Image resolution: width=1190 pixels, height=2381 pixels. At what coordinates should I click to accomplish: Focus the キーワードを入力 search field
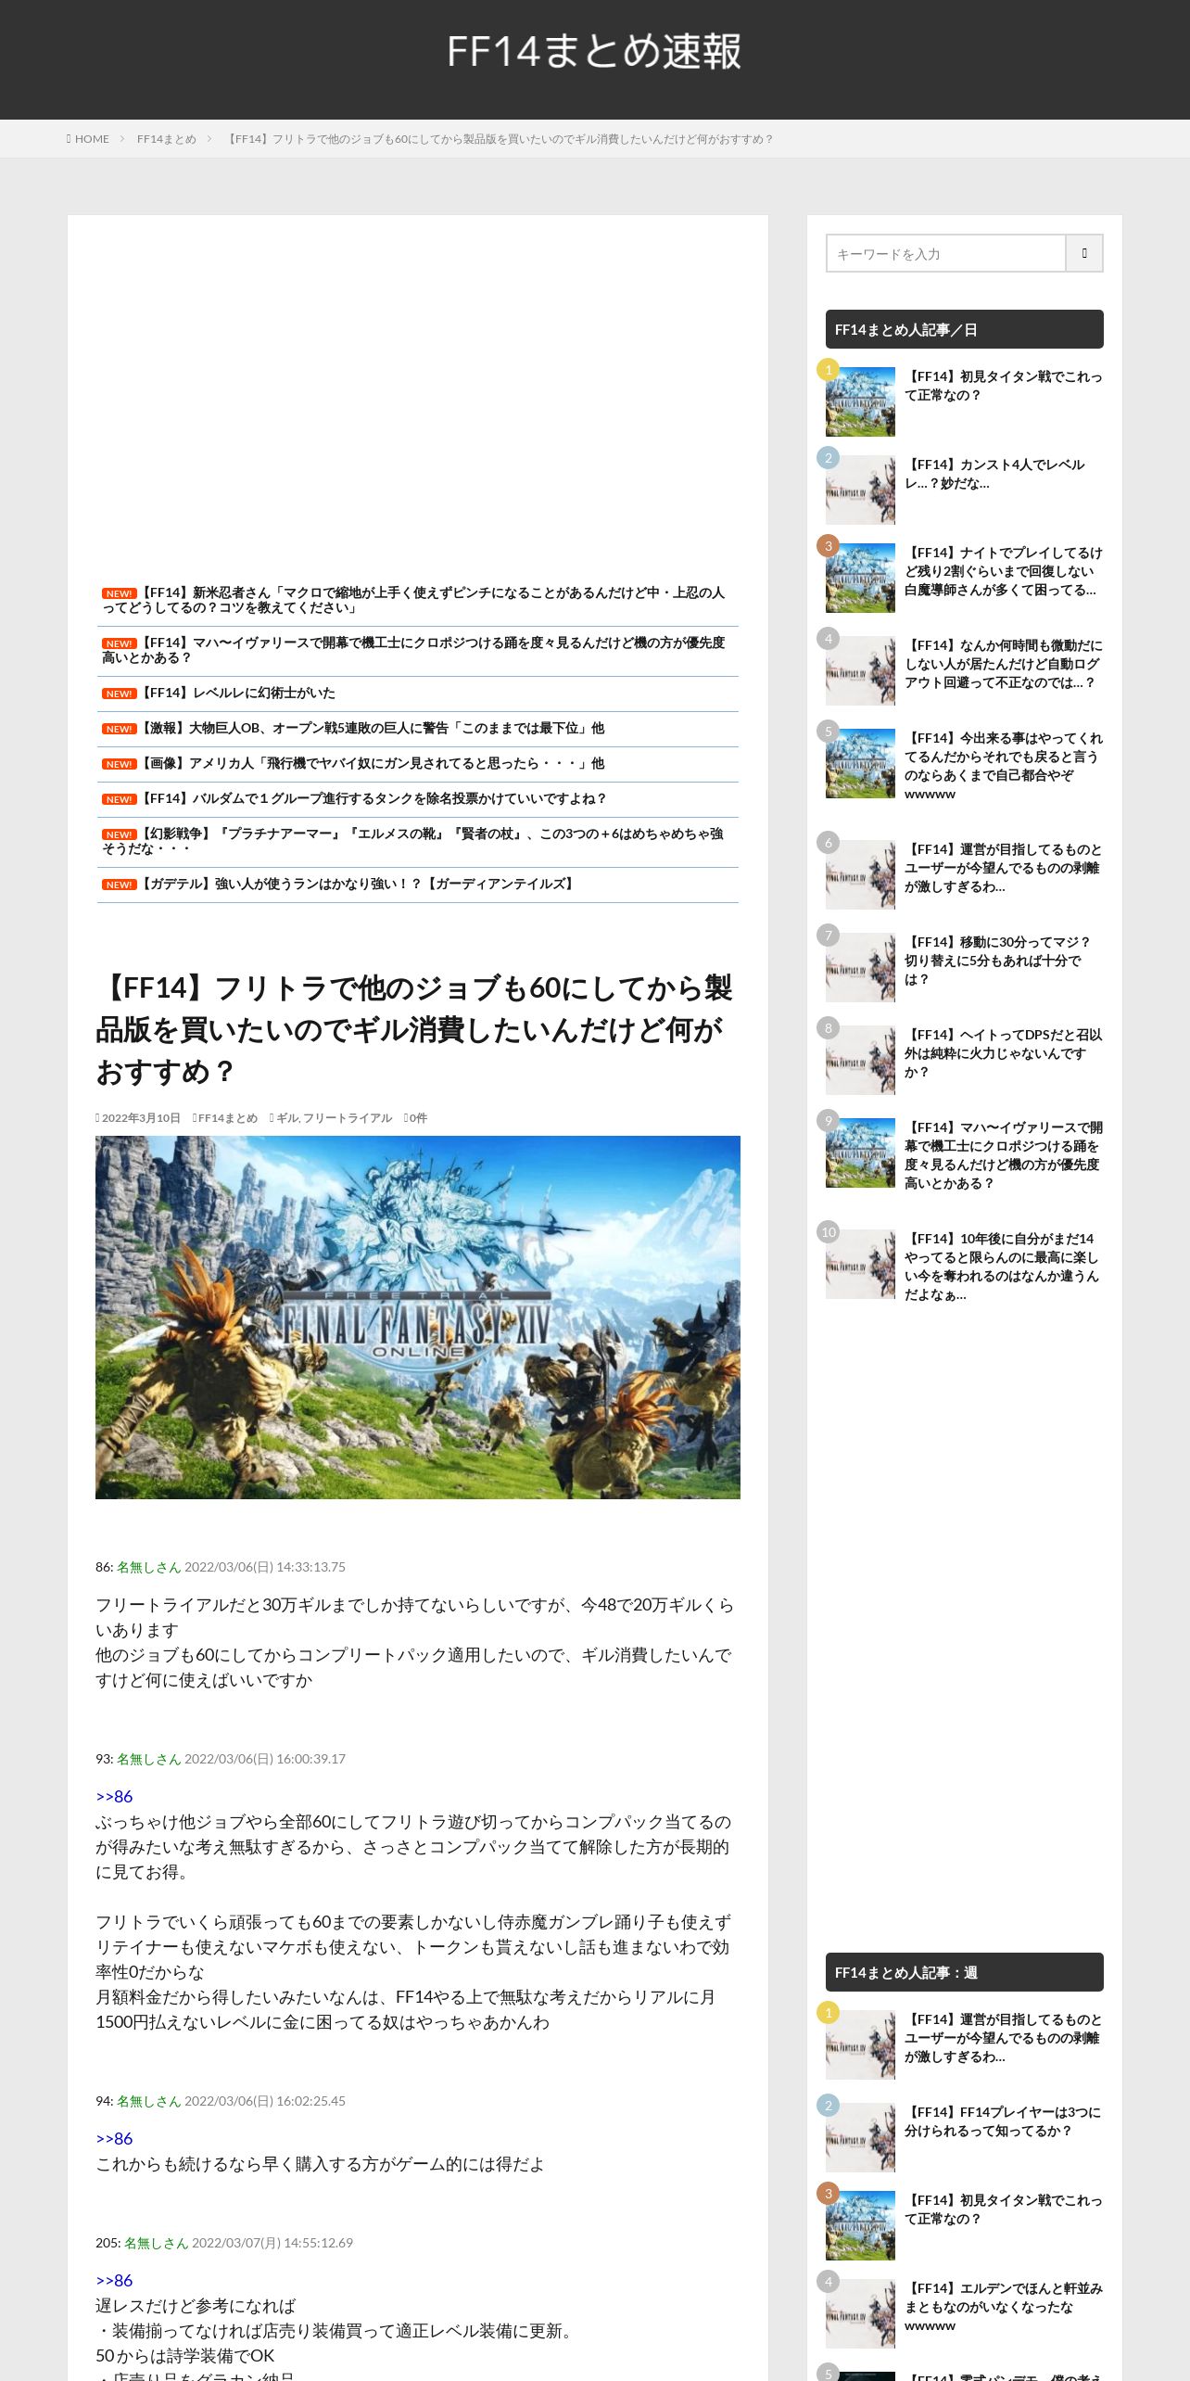(946, 253)
